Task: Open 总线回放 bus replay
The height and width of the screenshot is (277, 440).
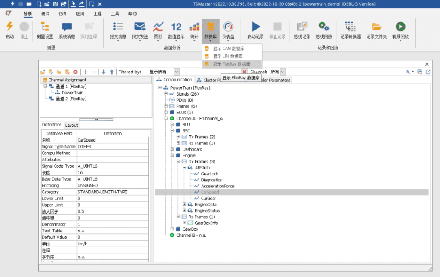Action: pos(324,30)
